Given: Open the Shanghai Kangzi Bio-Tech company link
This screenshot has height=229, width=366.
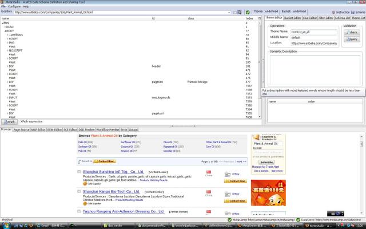Looking at the screenshot, I should coord(112,192).
